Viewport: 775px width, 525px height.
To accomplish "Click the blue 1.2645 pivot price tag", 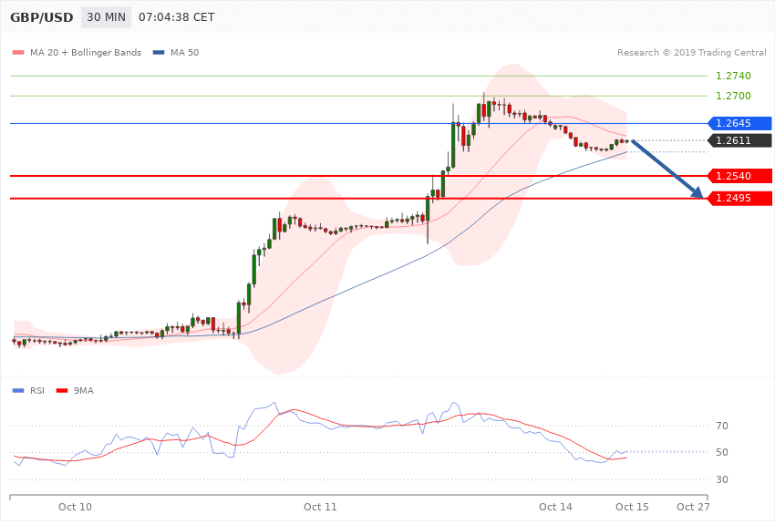I will coord(740,123).
